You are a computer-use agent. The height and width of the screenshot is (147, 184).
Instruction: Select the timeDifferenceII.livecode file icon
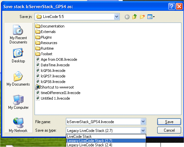[38, 92]
